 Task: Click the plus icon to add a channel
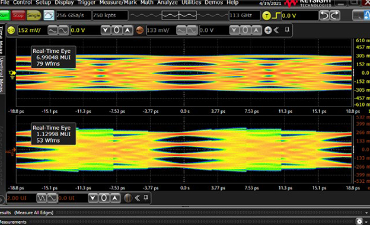pos(268,30)
